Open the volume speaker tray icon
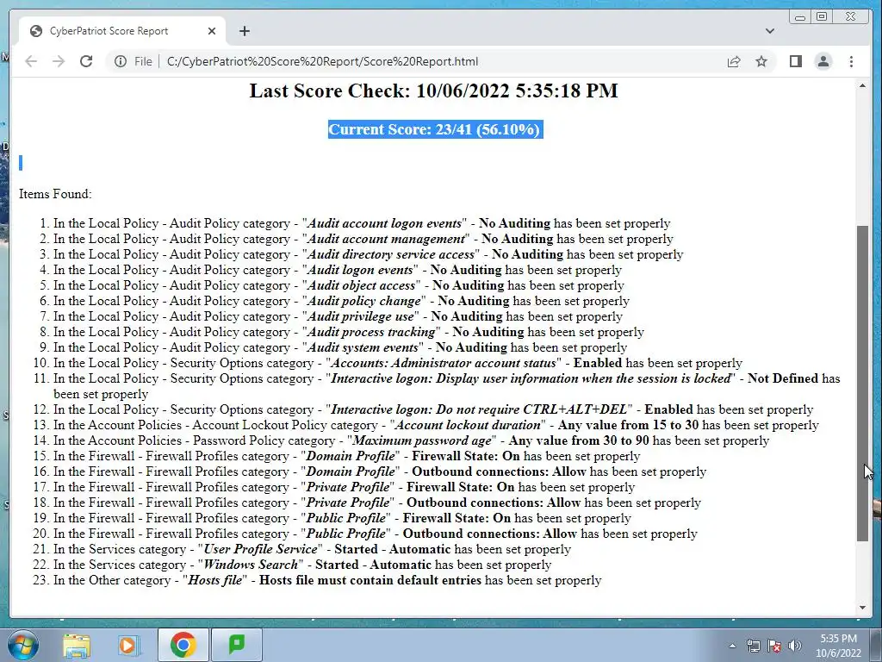This screenshot has height=662, width=882. [x=795, y=646]
